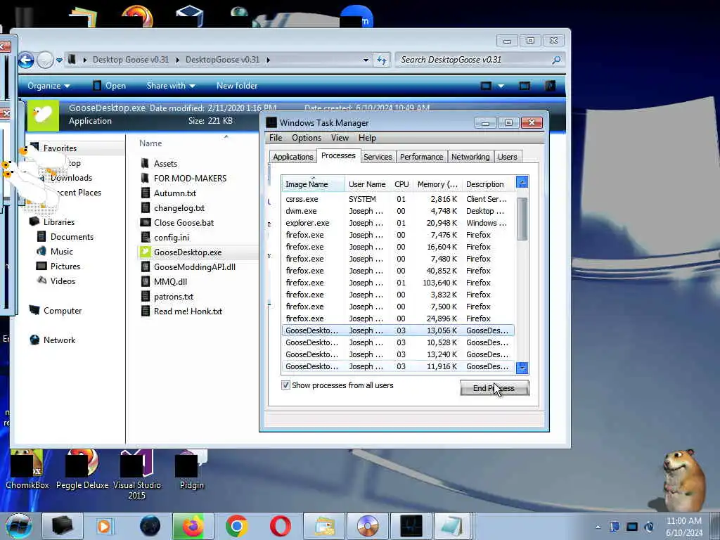Click the Opera icon in the taskbar

point(280,526)
